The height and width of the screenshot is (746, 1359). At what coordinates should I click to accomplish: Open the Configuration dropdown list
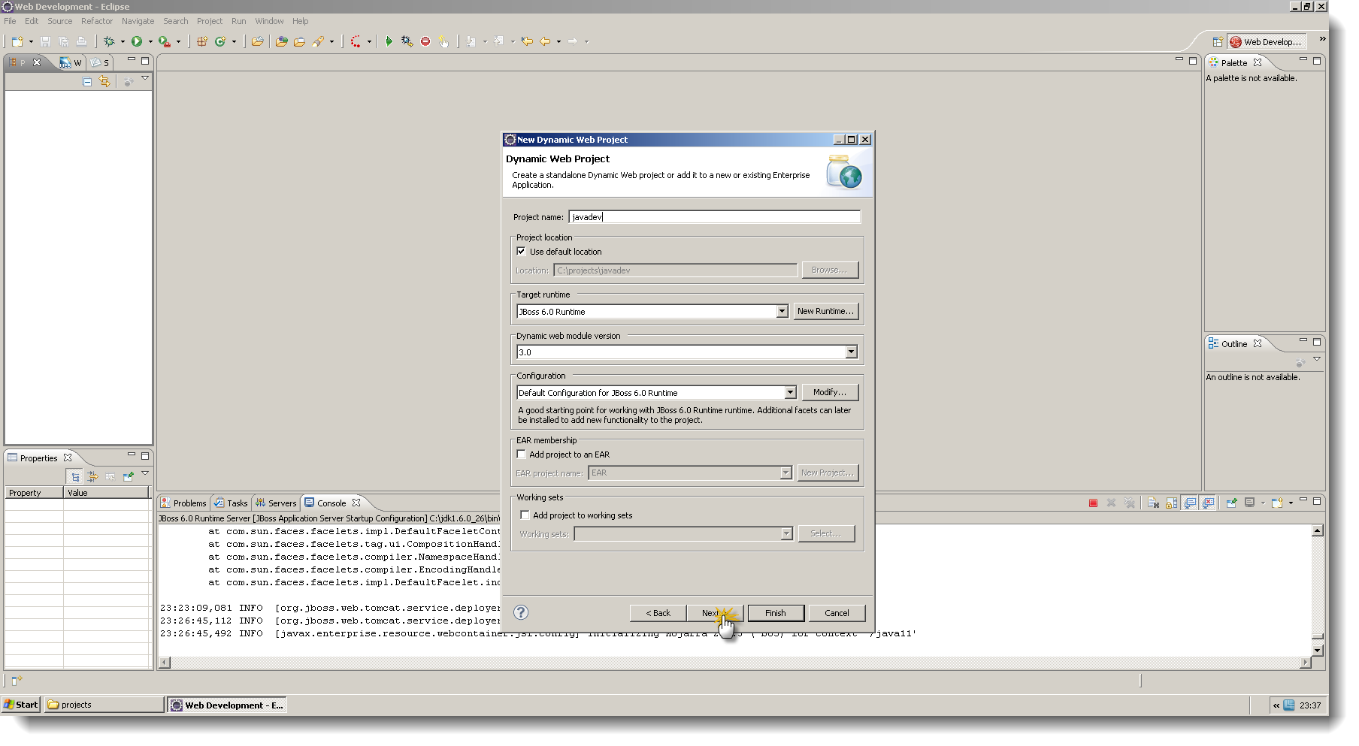click(x=790, y=392)
